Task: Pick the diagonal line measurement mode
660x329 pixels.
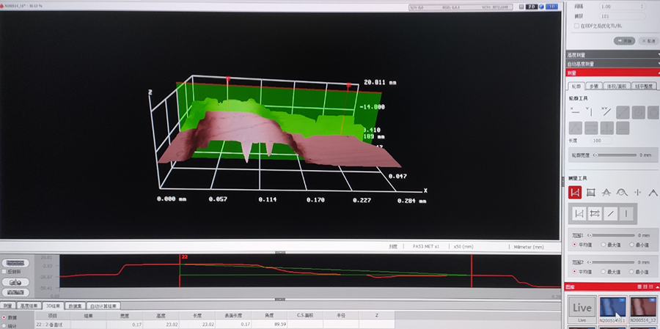Action: click(610, 213)
